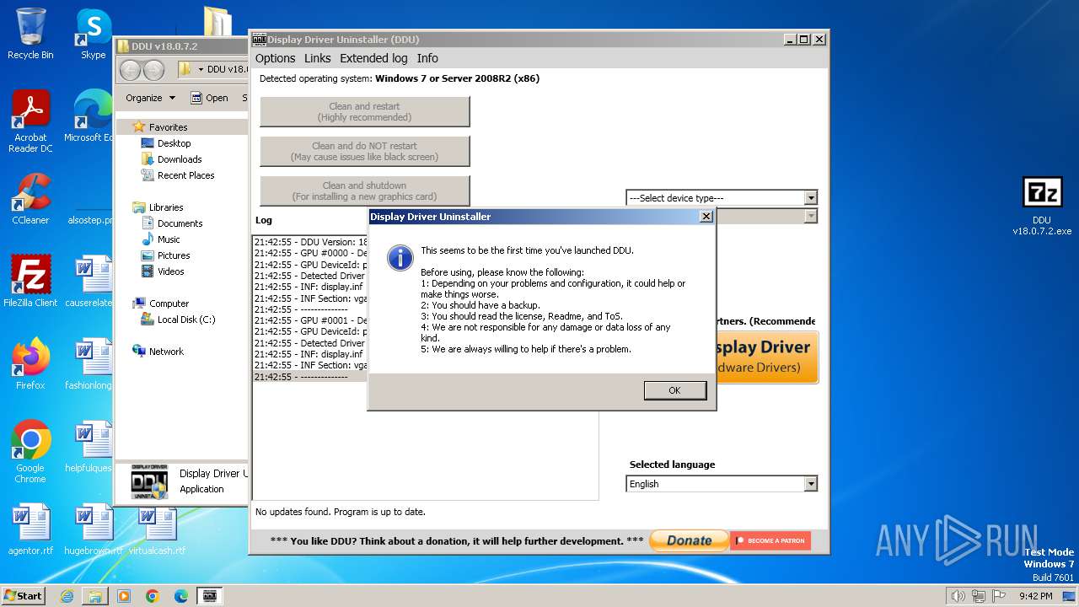The image size is (1079, 607).
Task: Click Favorites in Explorer navigation pane
Action: pyautogui.click(x=168, y=127)
